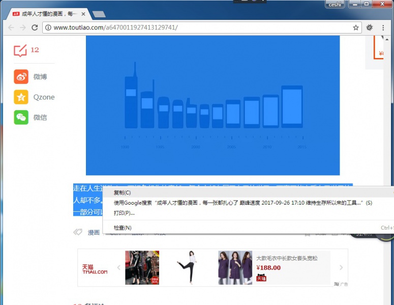This screenshot has width=394, height=305.
Task: Open the Tmall.com ad logo
Action: [x=95, y=269]
